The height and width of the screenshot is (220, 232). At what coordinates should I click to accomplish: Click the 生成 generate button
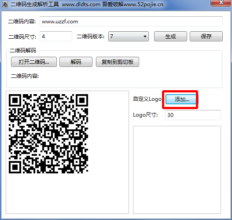click(x=170, y=36)
